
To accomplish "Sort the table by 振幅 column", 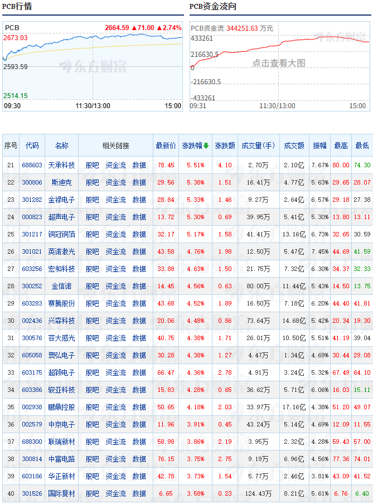I will 319,146.
